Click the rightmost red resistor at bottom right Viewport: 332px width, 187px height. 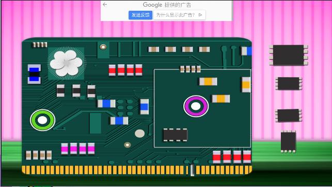coord(247,157)
